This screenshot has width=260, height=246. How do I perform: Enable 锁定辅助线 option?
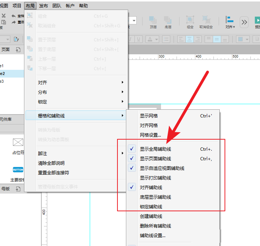pyautogui.click(x=173, y=207)
